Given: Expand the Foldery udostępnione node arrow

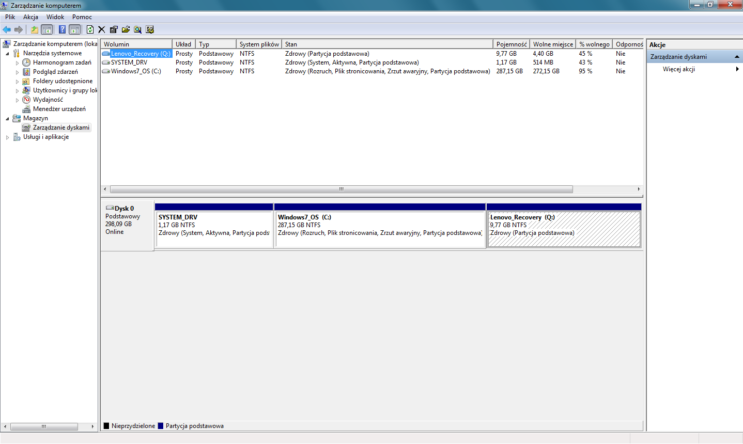Looking at the screenshot, I should [17, 81].
